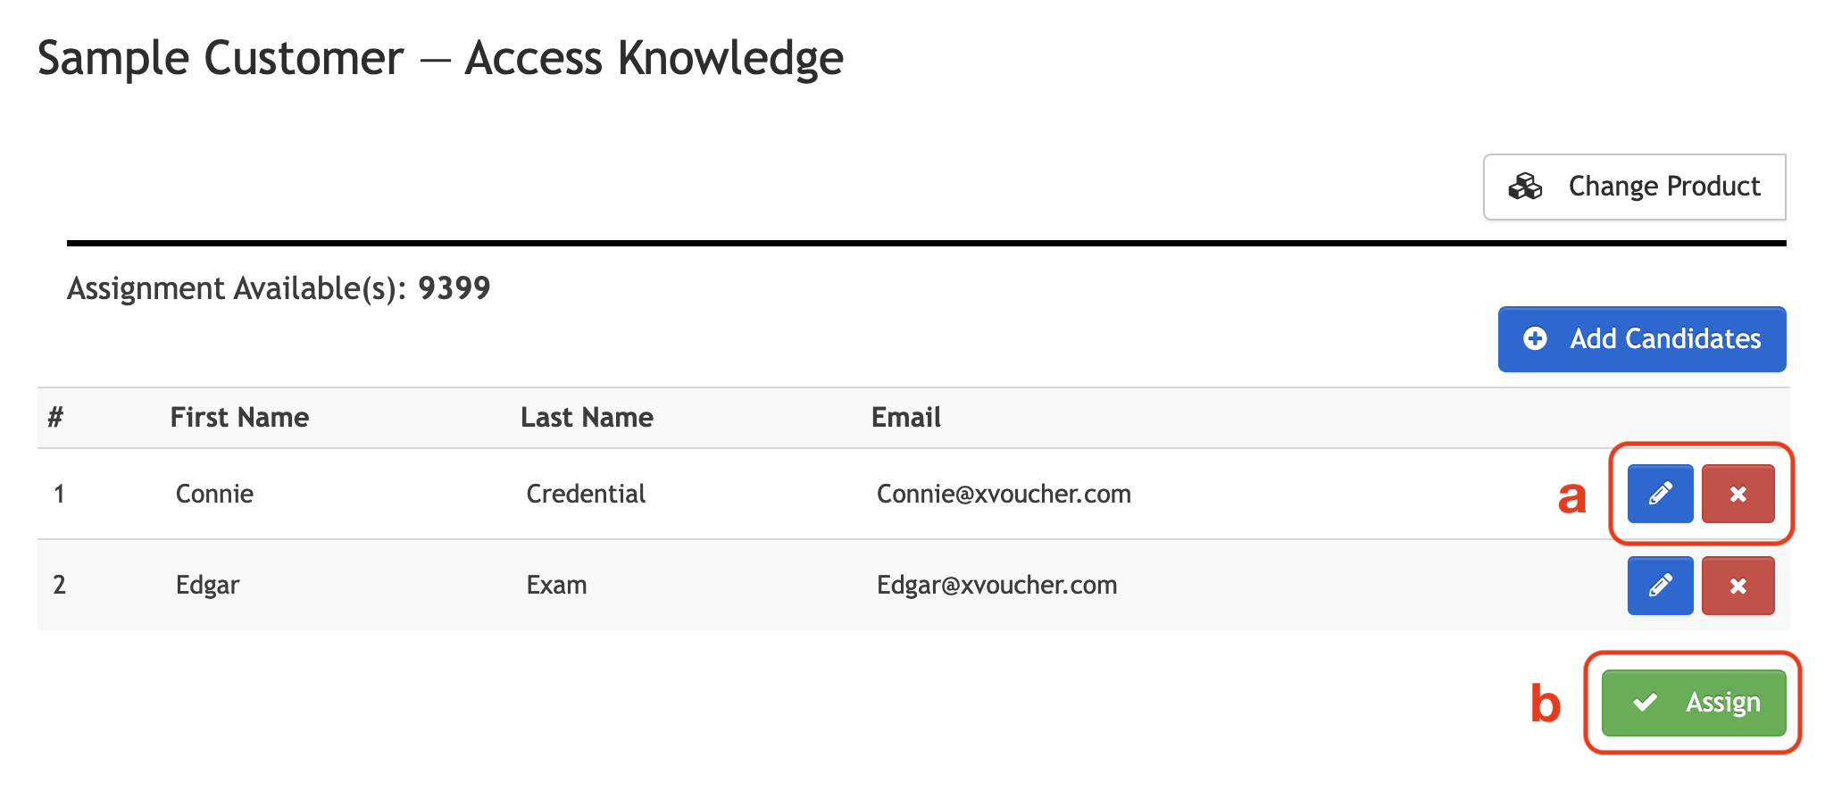Select the Edgar@xvoucher.com email cell
Image resolution: width=1825 pixels, height=807 pixels.
[x=996, y=585]
